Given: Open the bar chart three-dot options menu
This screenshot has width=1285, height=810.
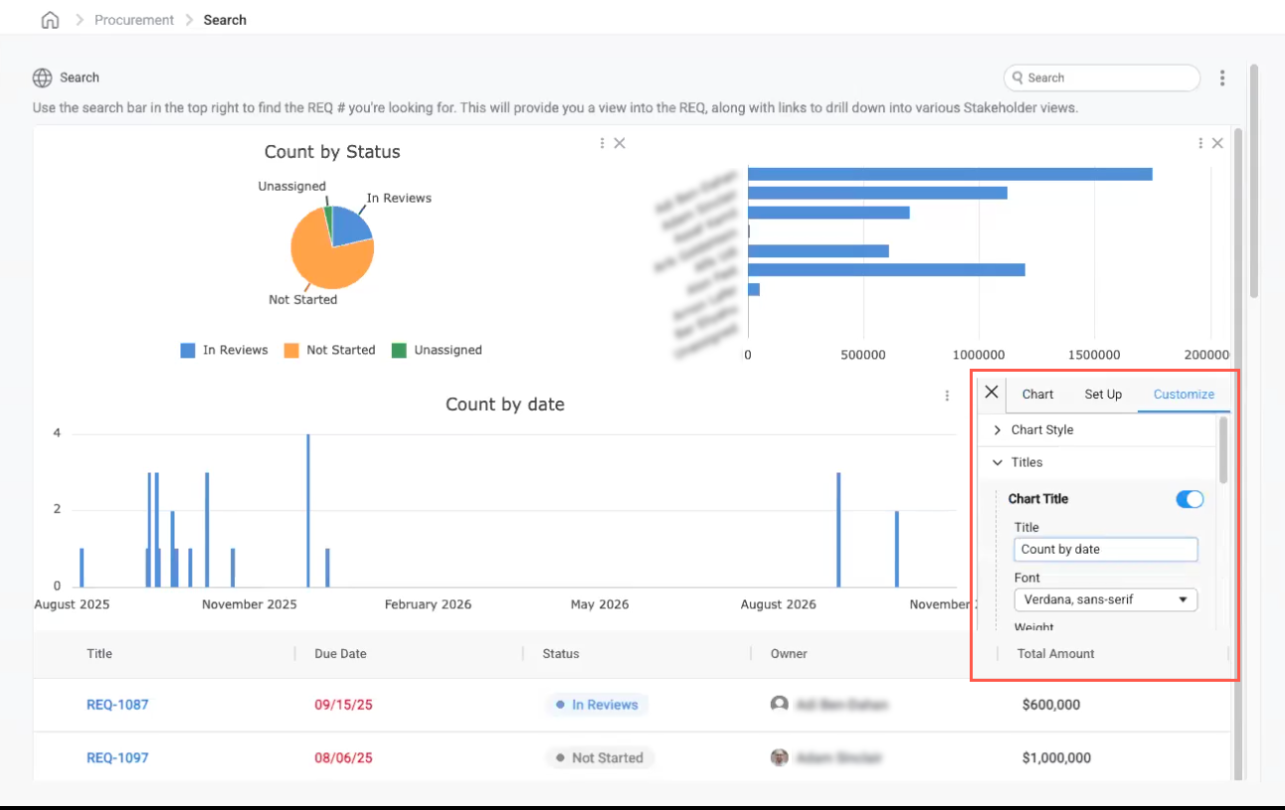Looking at the screenshot, I should 1200,143.
